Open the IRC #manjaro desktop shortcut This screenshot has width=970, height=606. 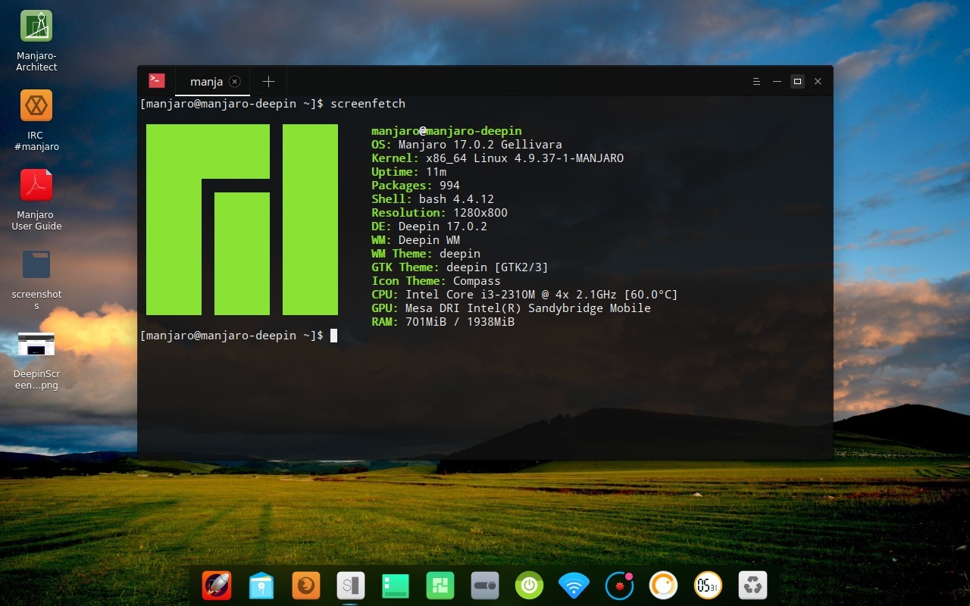(x=36, y=106)
